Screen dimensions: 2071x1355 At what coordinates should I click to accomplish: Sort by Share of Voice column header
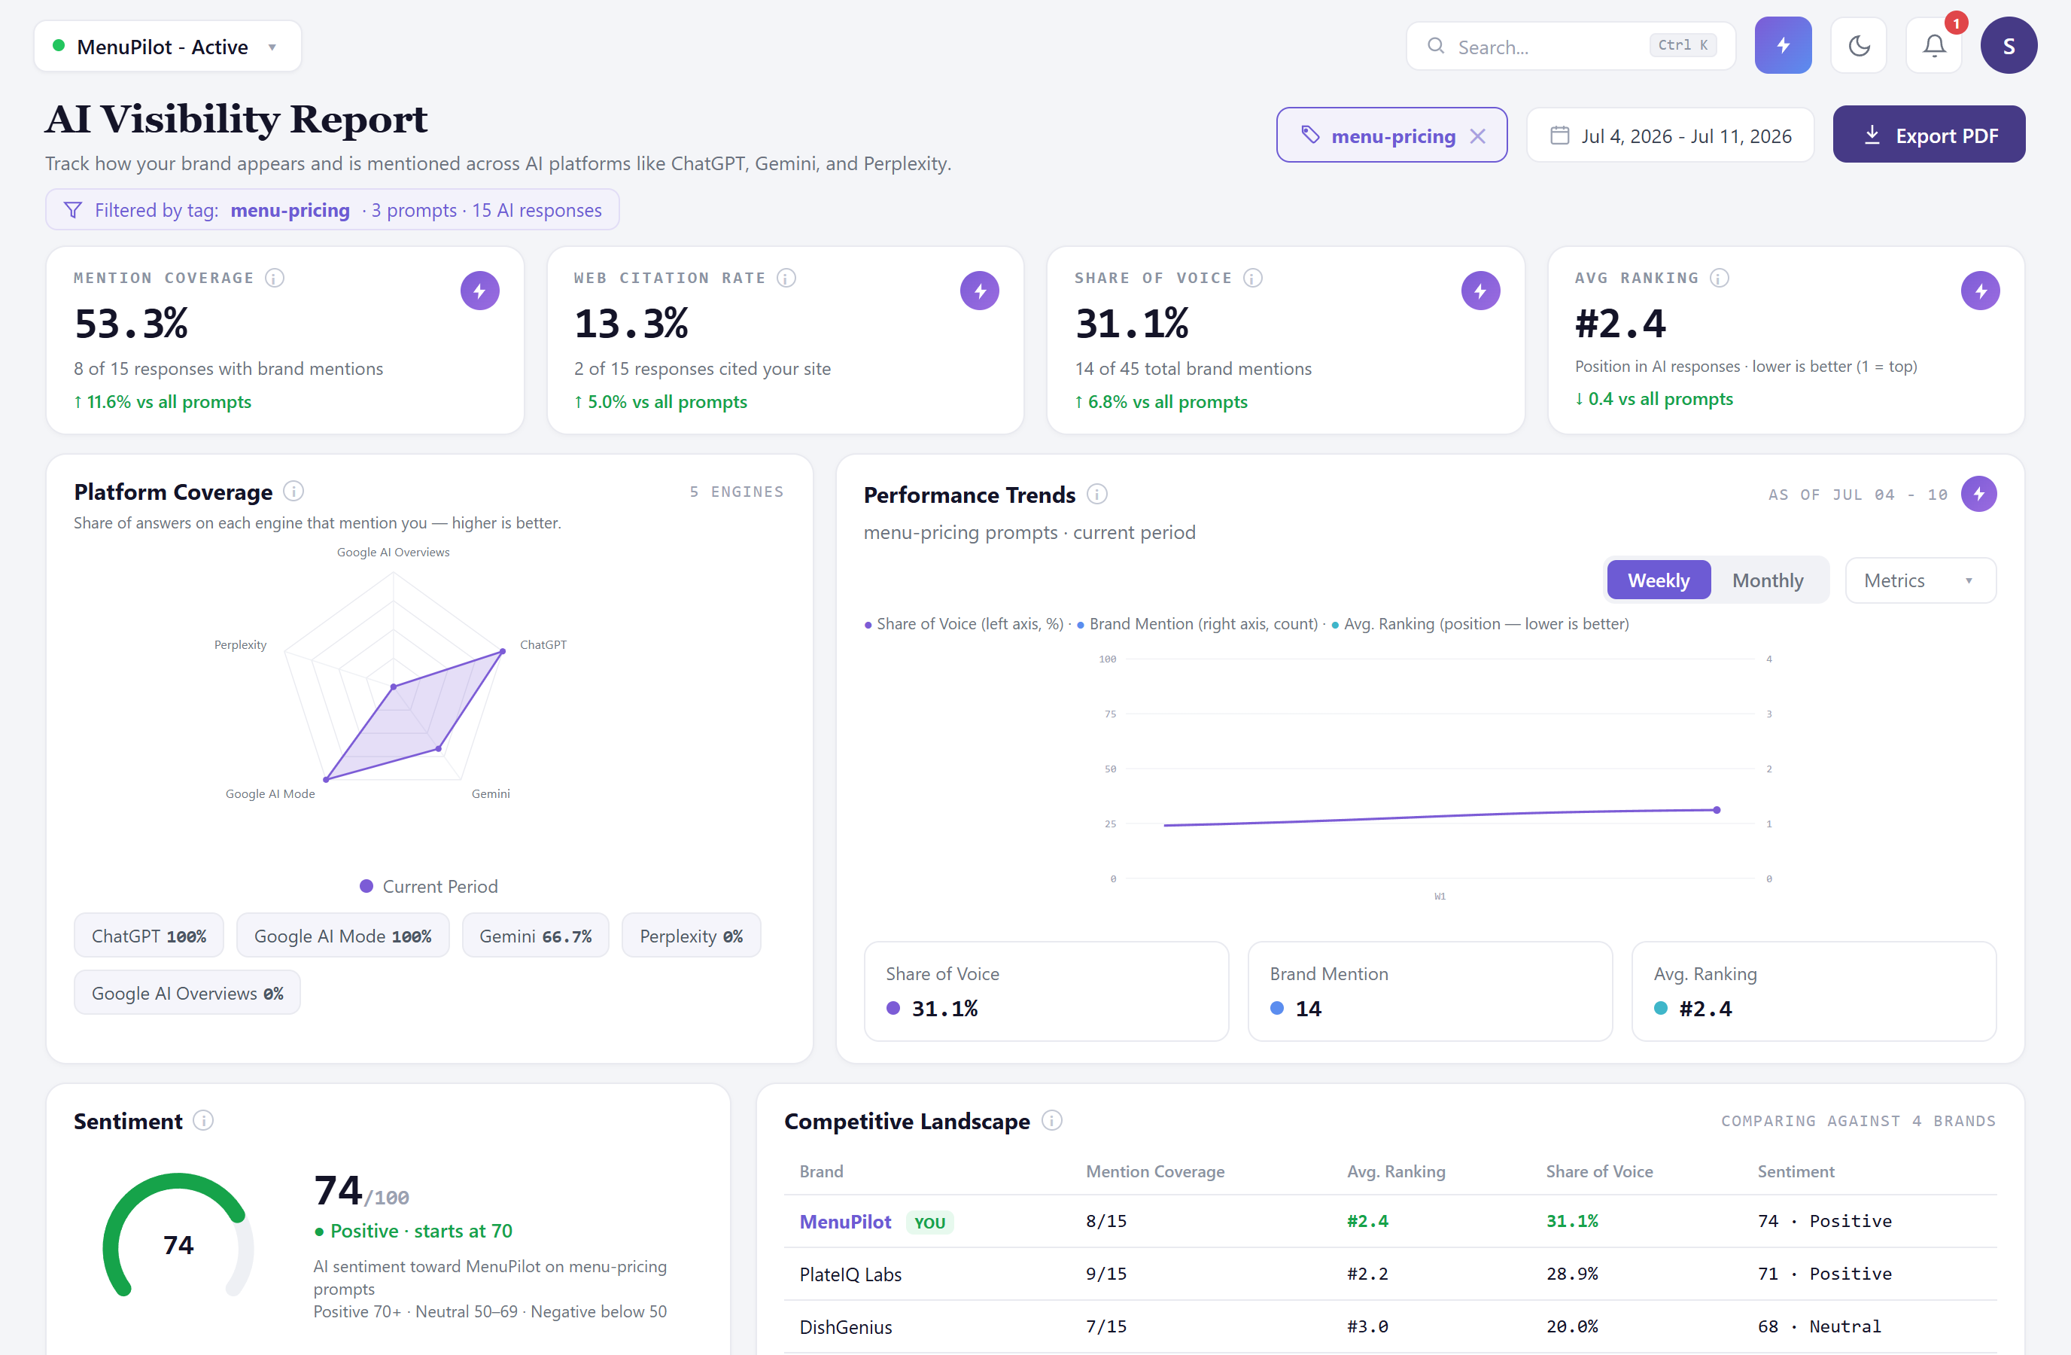[x=1598, y=1171]
